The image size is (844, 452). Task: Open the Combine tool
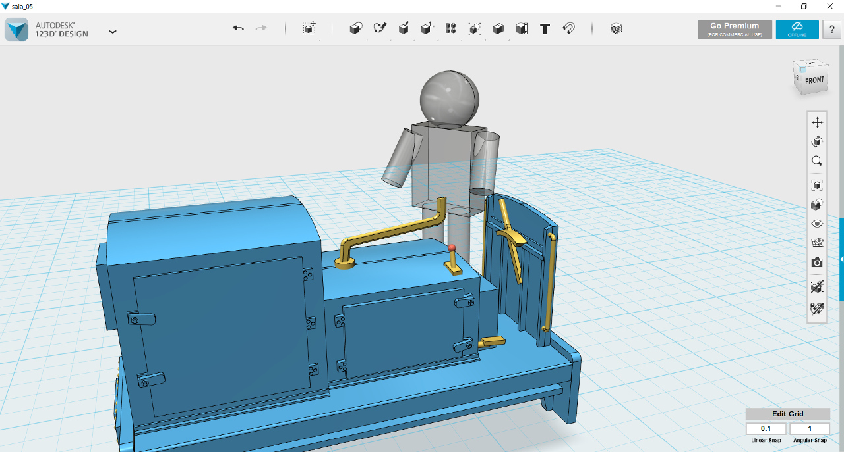click(498, 28)
